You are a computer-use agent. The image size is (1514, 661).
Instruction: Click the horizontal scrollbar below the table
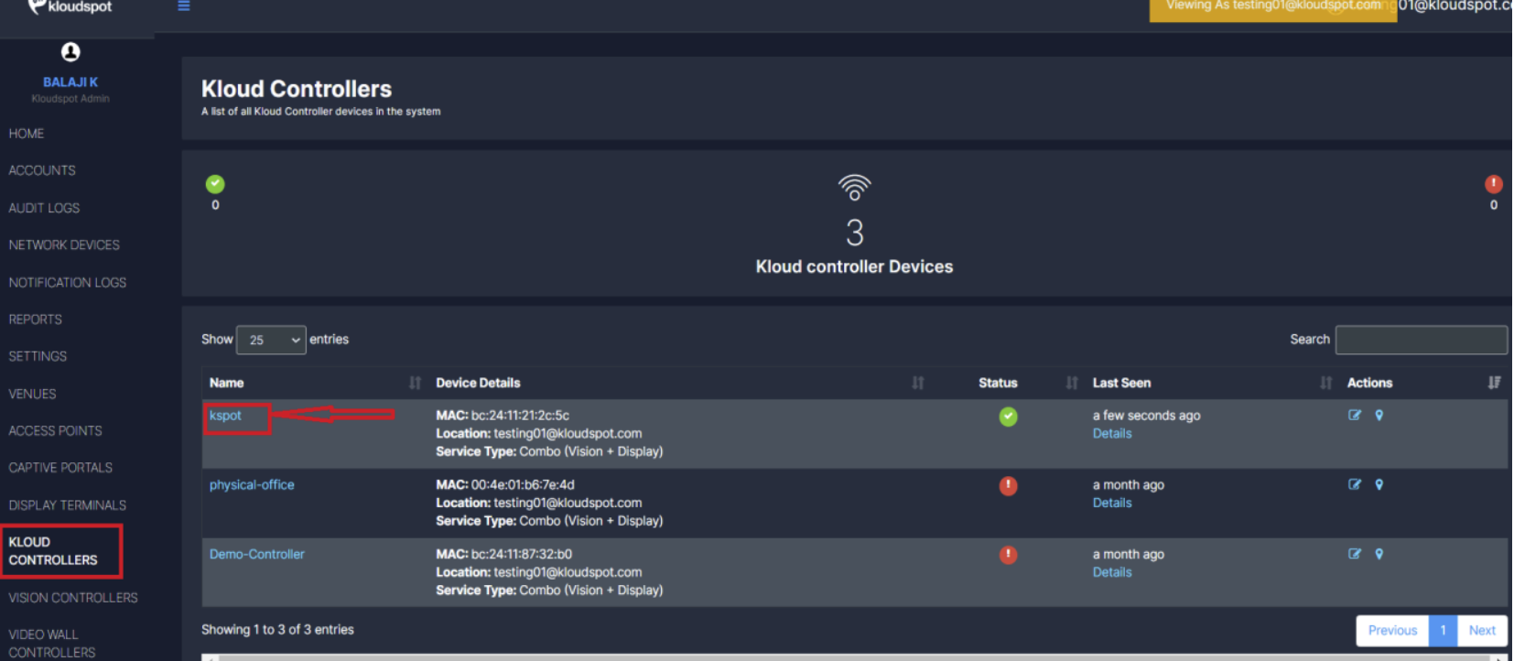click(854, 657)
